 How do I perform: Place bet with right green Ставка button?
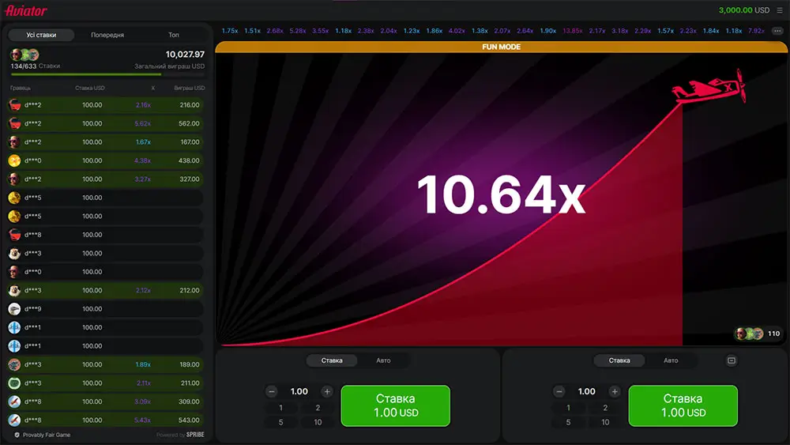683,405
